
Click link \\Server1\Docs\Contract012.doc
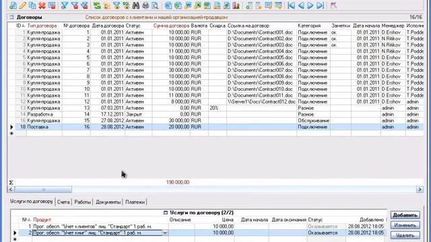pyautogui.click(x=261, y=102)
